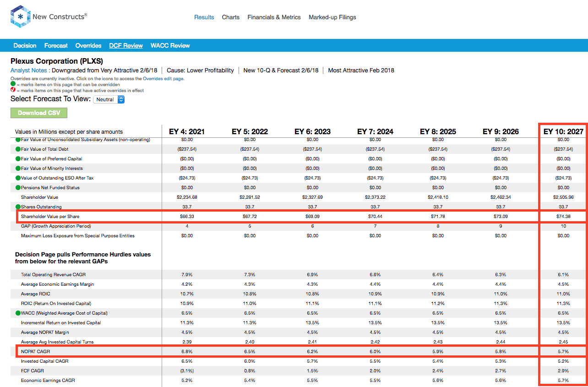Switch to the WACC Review sub-tab
The height and width of the screenshot is (387, 588).
170,45
